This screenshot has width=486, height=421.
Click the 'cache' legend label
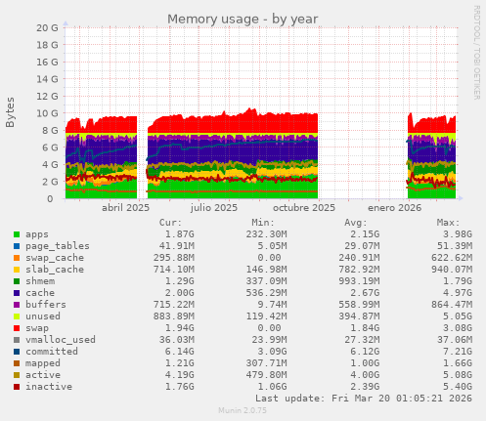tap(40, 293)
